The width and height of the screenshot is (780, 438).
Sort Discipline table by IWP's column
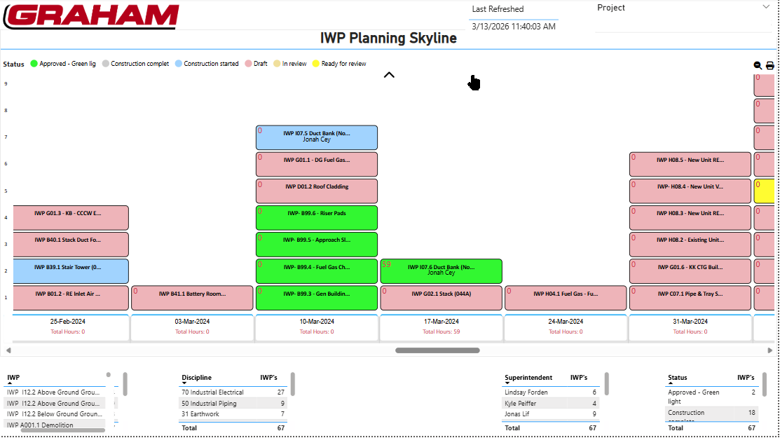coord(268,377)
